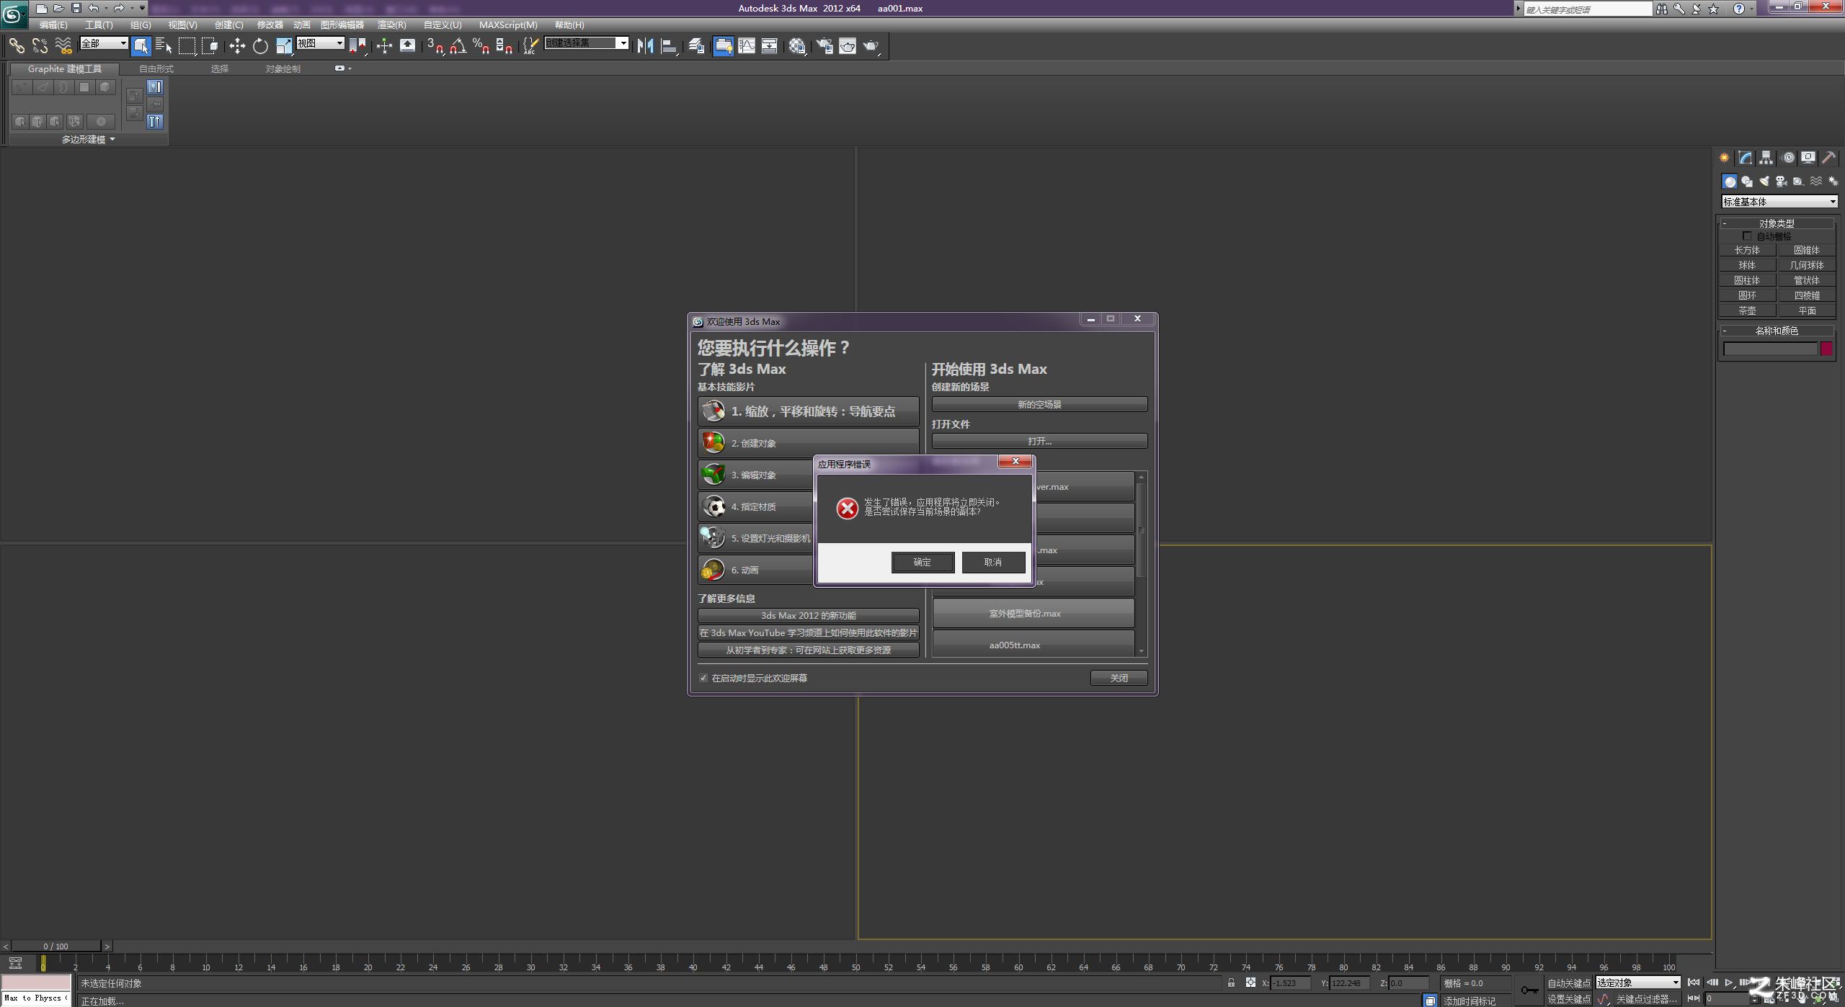Select the Move tool

pyautogui.click(x=237, y=46)
